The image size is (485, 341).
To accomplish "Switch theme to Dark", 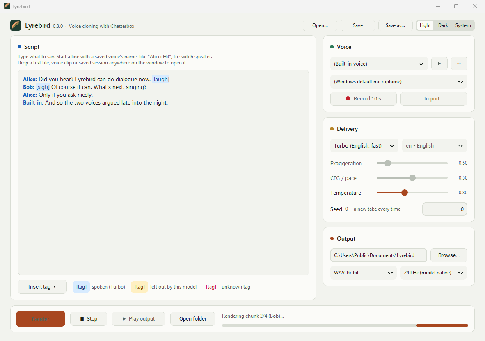I will 443,25.
